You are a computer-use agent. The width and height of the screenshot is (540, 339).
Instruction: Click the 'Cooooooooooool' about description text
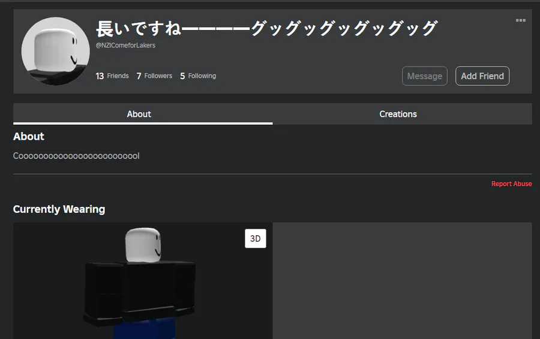point(76,156)
